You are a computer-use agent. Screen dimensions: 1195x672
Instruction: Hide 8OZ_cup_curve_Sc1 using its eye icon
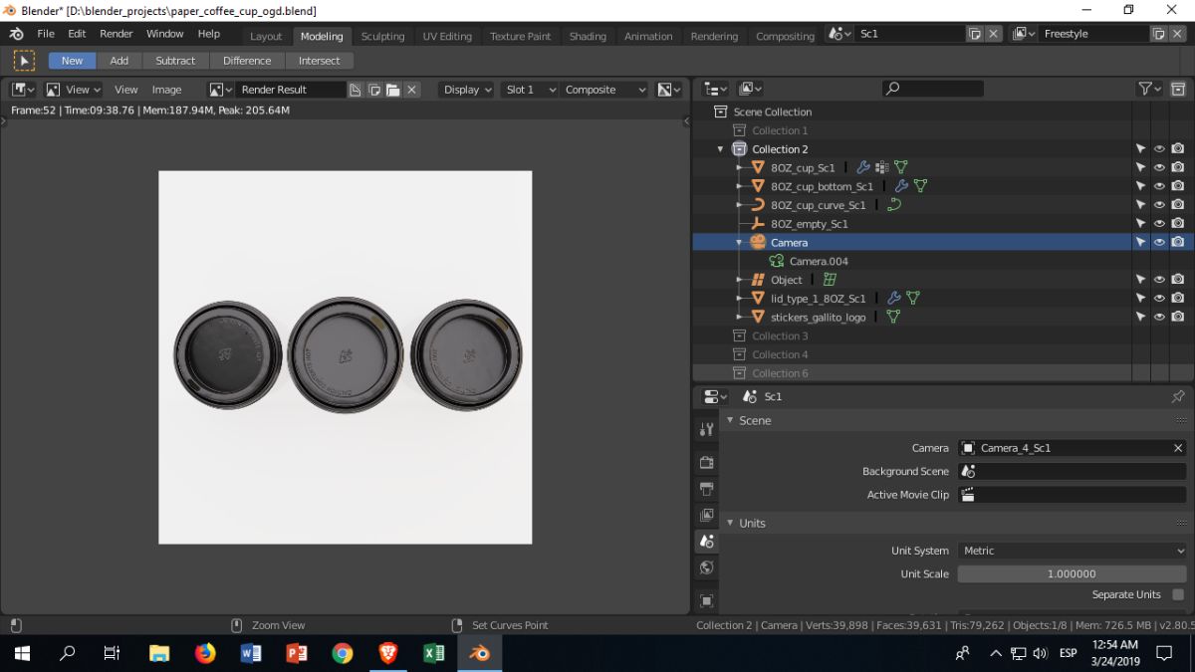[x=1159, y=205]
